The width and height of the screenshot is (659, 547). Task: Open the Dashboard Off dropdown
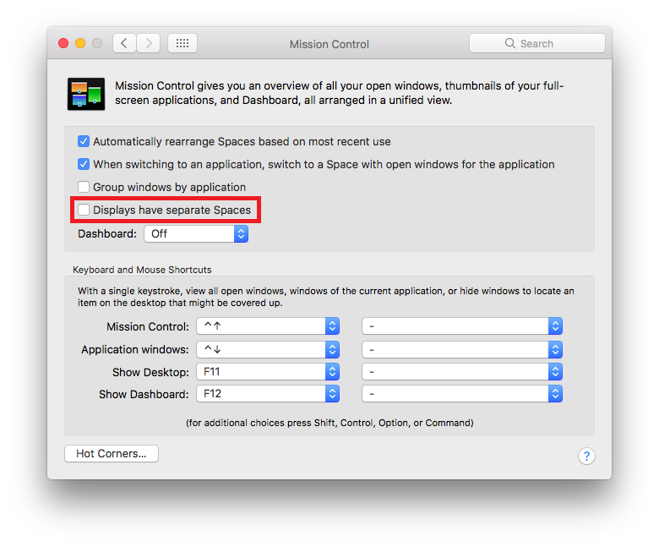coord(196,234)
